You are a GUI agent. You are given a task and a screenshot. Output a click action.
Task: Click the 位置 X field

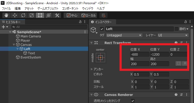(140, 54)
